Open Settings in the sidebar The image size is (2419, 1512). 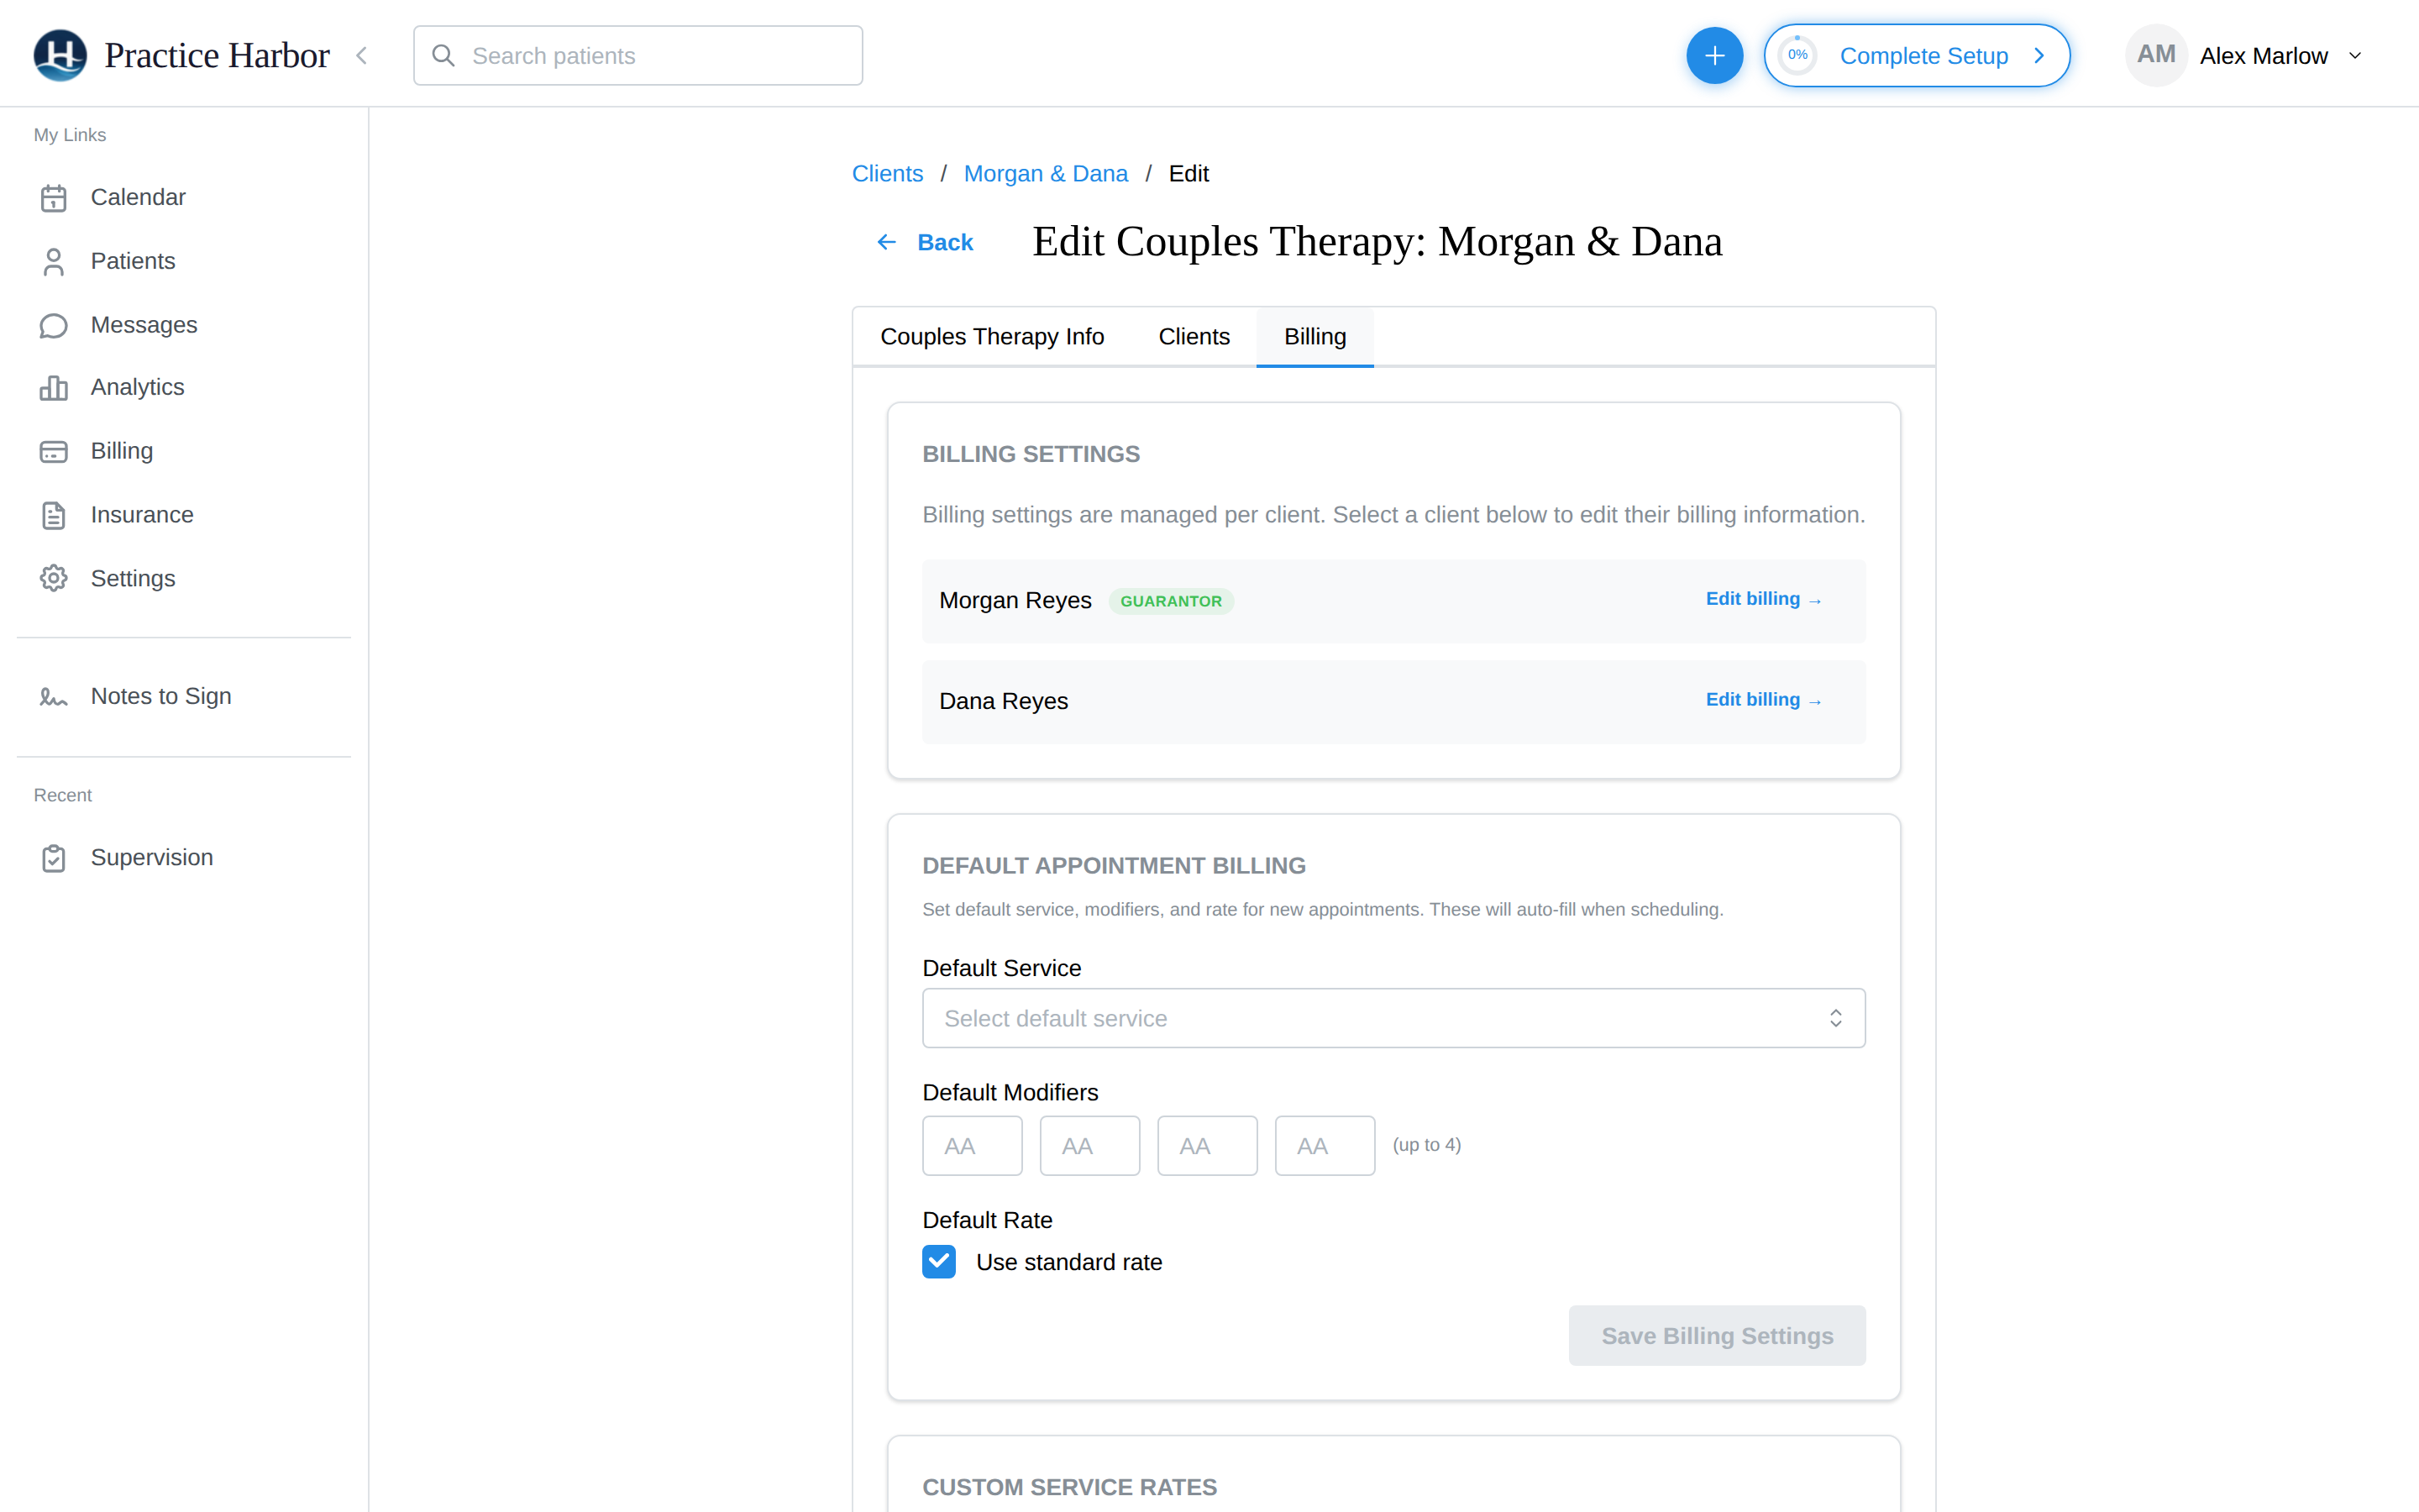(x=133, y=578)
